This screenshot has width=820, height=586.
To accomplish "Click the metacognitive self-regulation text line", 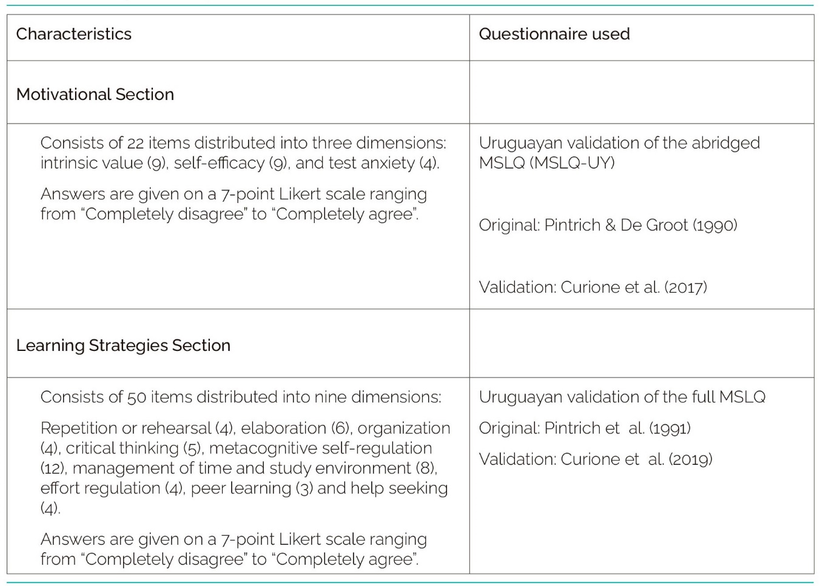I will click(x=236, y=448).
